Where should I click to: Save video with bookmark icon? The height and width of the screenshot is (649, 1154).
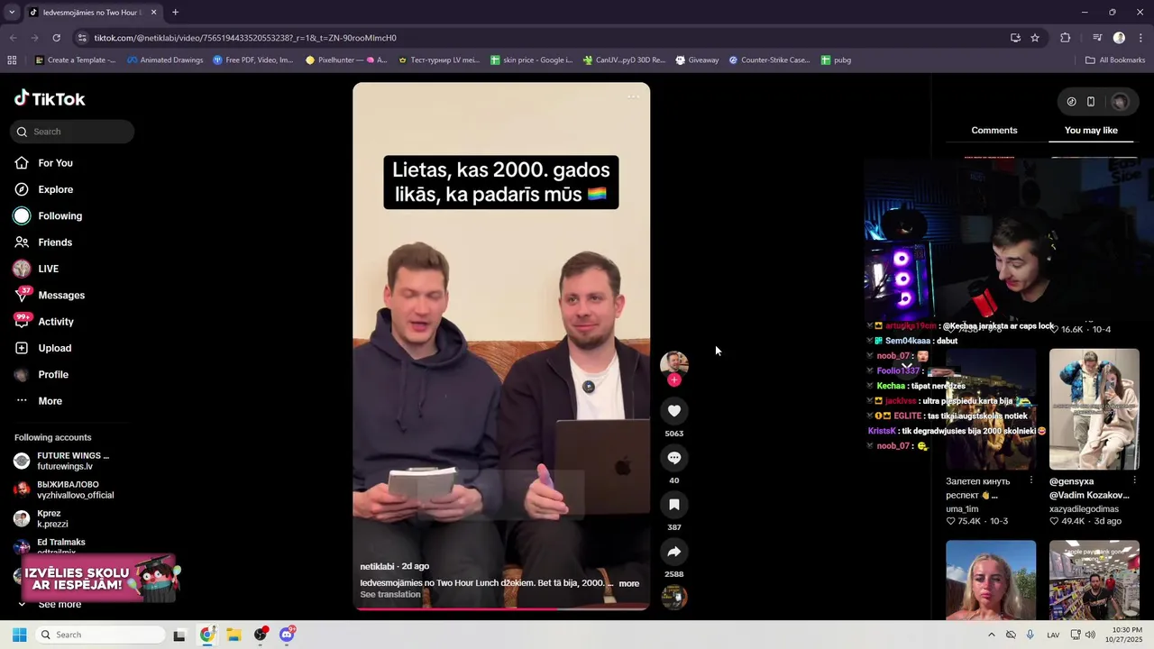673,505
